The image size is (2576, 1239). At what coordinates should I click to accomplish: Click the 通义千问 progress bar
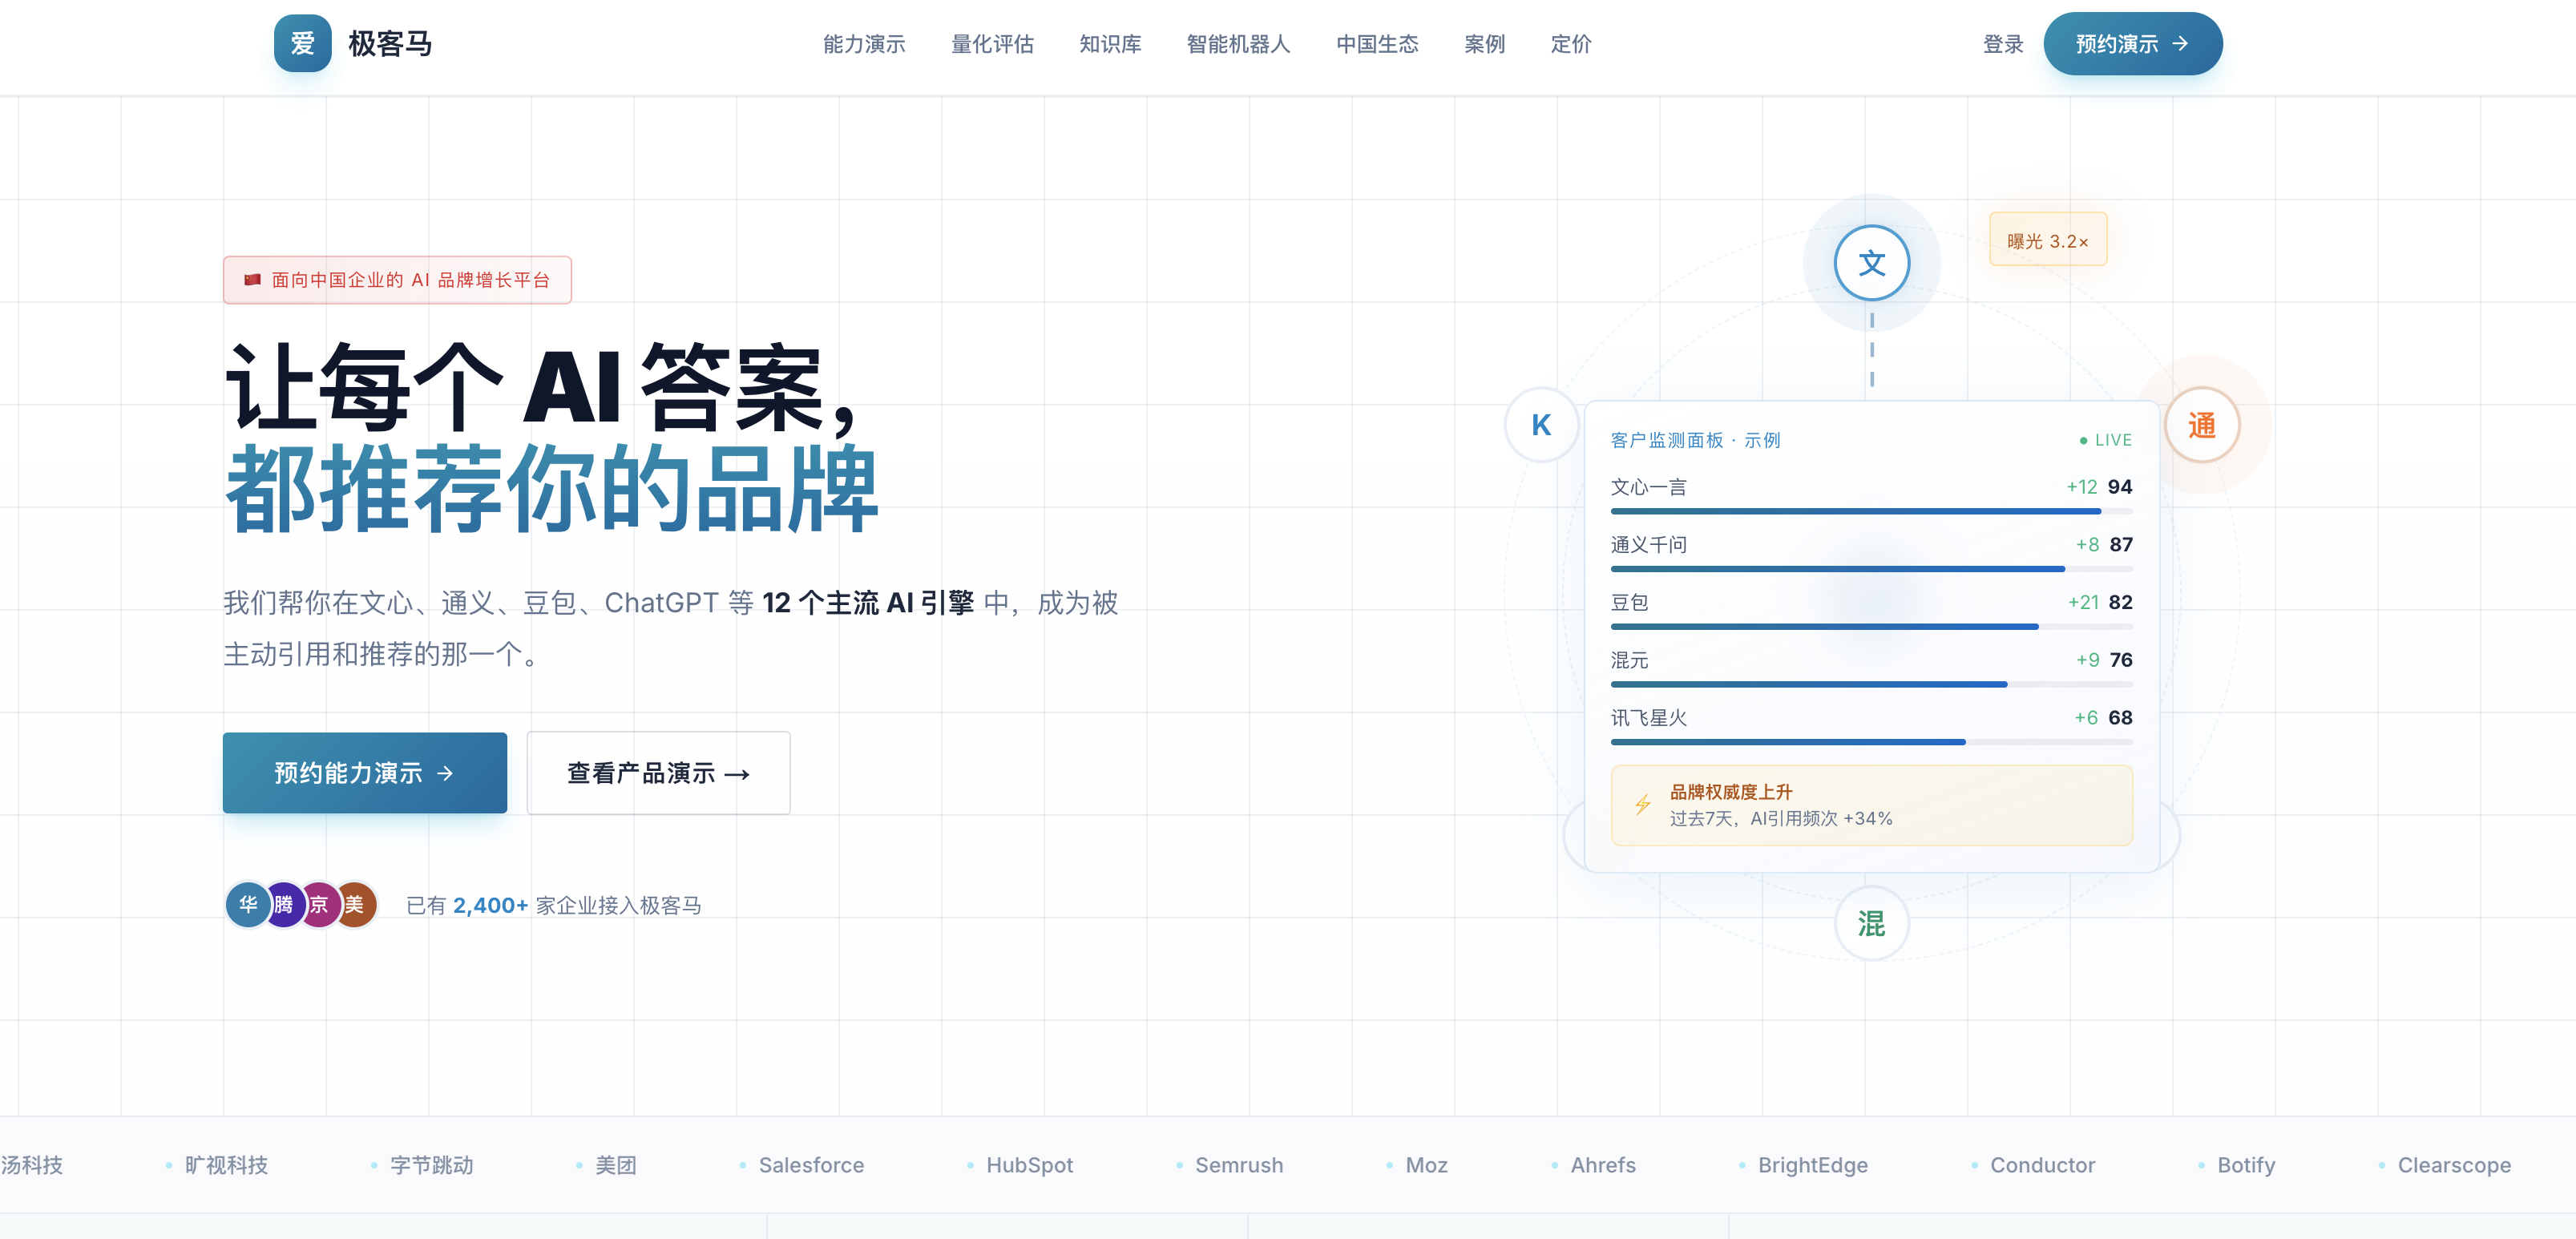pos(1871,569)
